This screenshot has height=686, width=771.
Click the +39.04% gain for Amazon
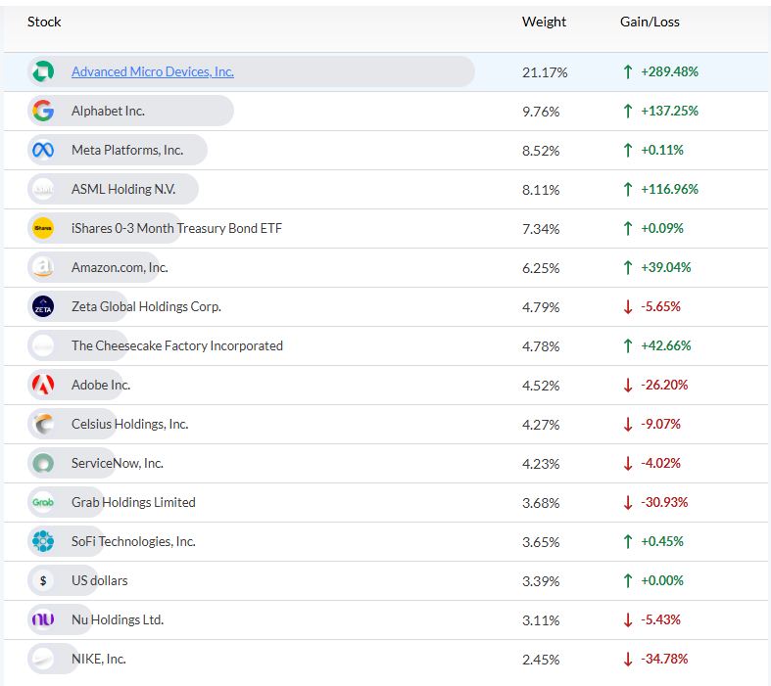[666, 267]
